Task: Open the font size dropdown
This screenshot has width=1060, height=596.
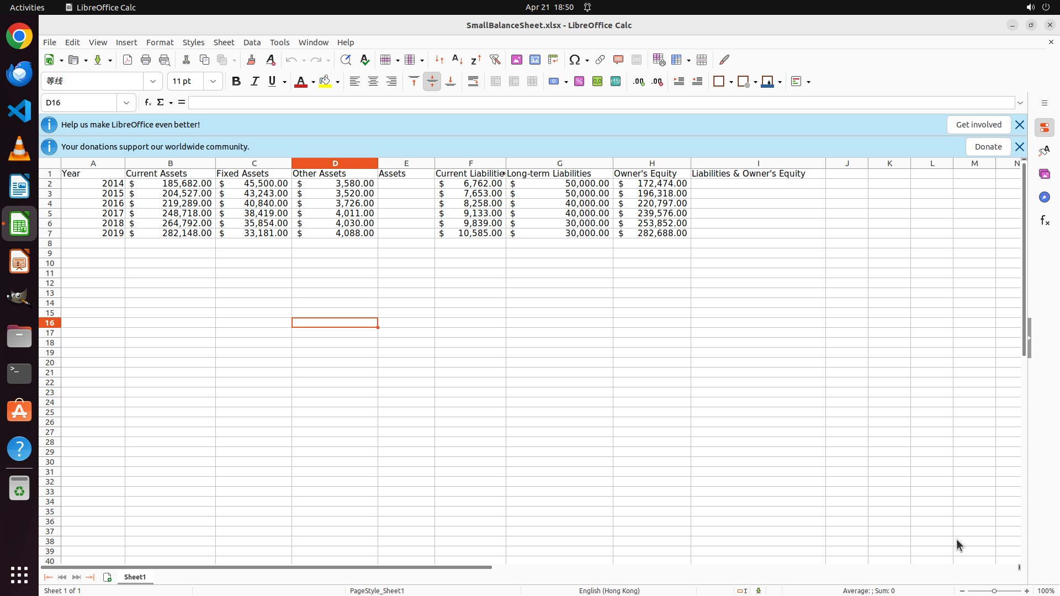Action: click(213, 81)
